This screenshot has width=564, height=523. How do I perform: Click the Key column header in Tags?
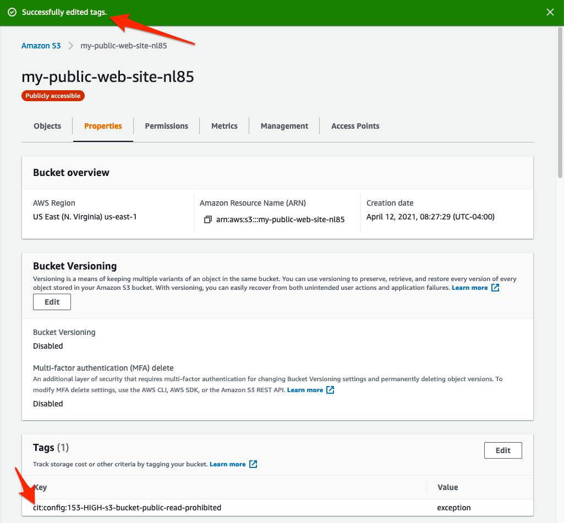40,487
